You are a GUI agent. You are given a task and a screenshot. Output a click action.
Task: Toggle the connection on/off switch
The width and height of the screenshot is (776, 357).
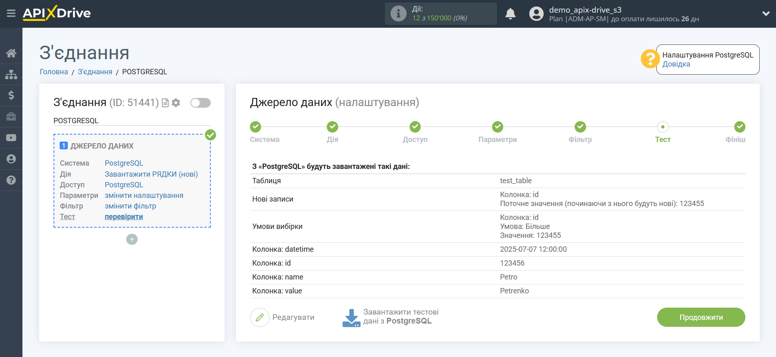[x=201, y=103]
